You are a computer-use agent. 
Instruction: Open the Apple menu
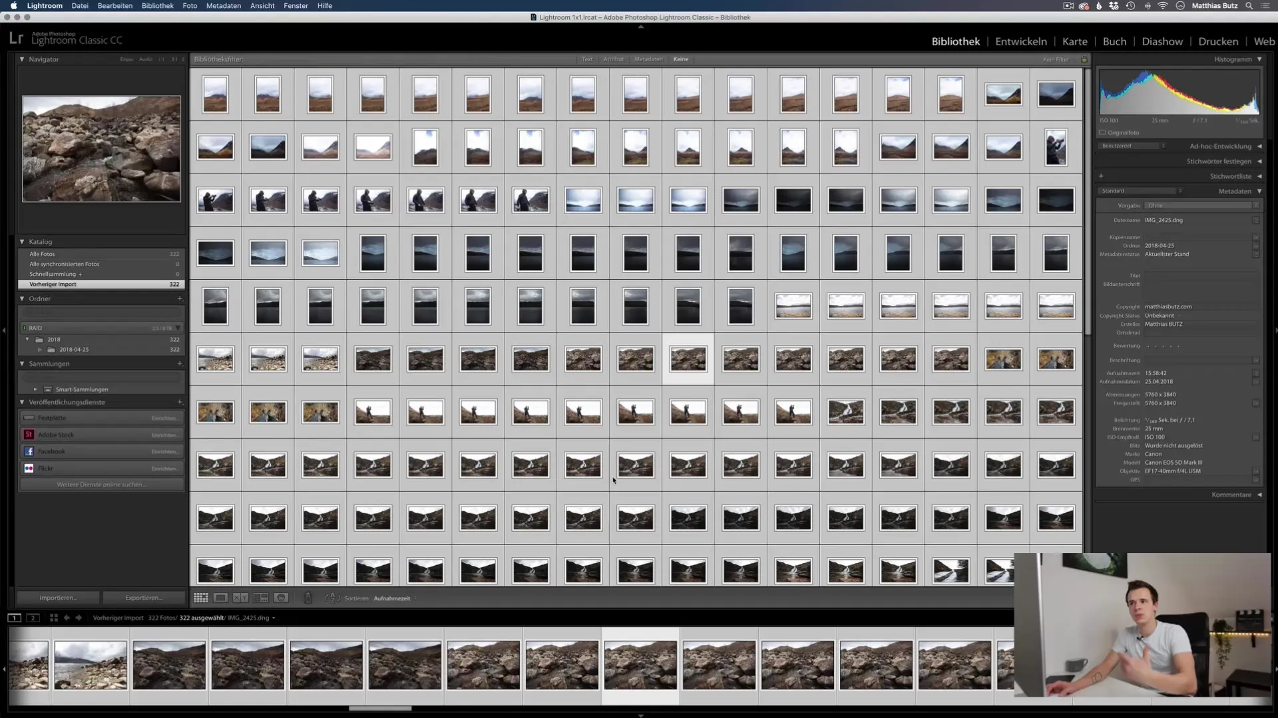13,5
